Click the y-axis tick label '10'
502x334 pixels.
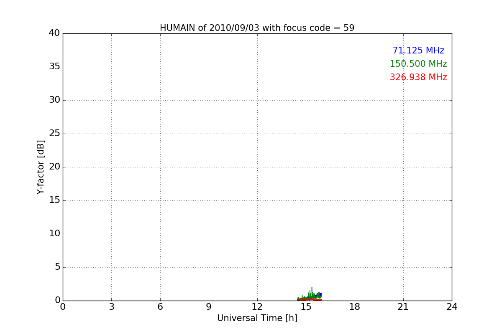click(x=54, y=233)
